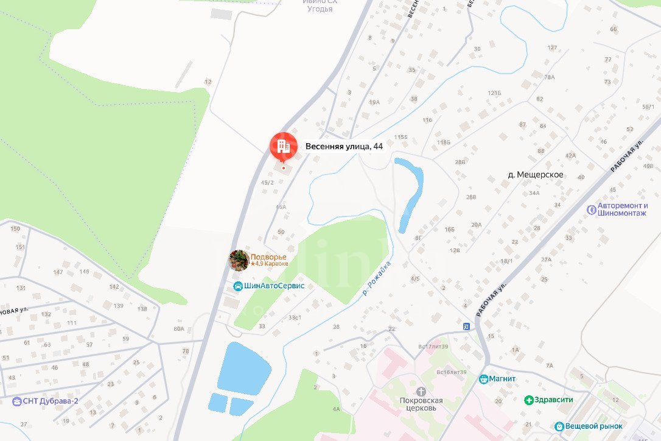Click the Авторемонт и Шиномонтаж icon
Viewport: 661px width, 441px height.
coord(592,210)
